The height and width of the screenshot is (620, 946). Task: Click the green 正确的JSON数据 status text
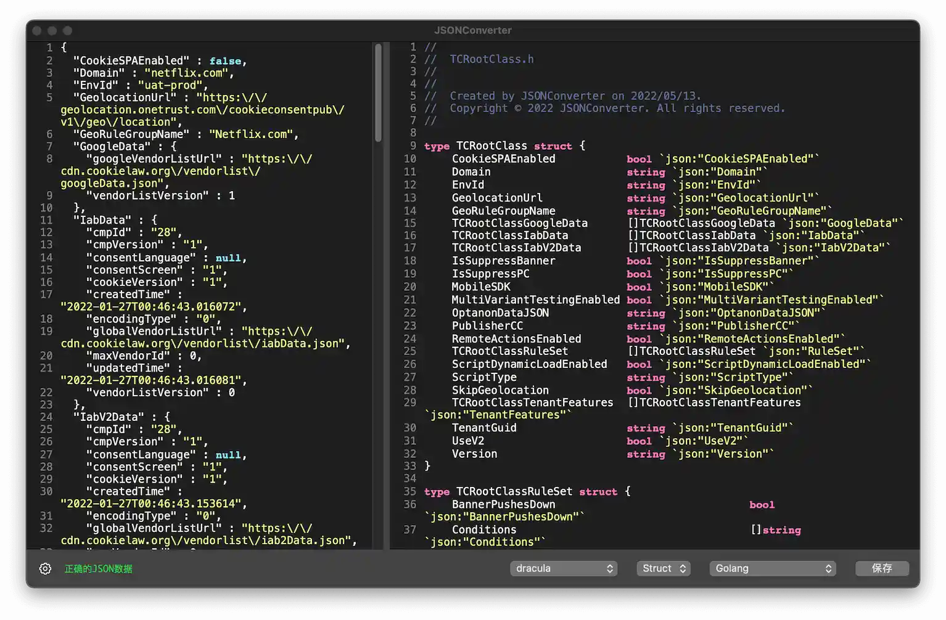click(x=98, y=569)
